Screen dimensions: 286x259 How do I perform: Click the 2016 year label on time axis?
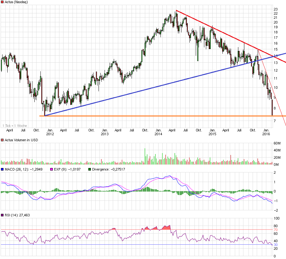266,134
